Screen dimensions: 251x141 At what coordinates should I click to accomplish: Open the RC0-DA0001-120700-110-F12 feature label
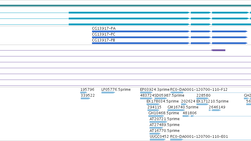pos(199,90)
